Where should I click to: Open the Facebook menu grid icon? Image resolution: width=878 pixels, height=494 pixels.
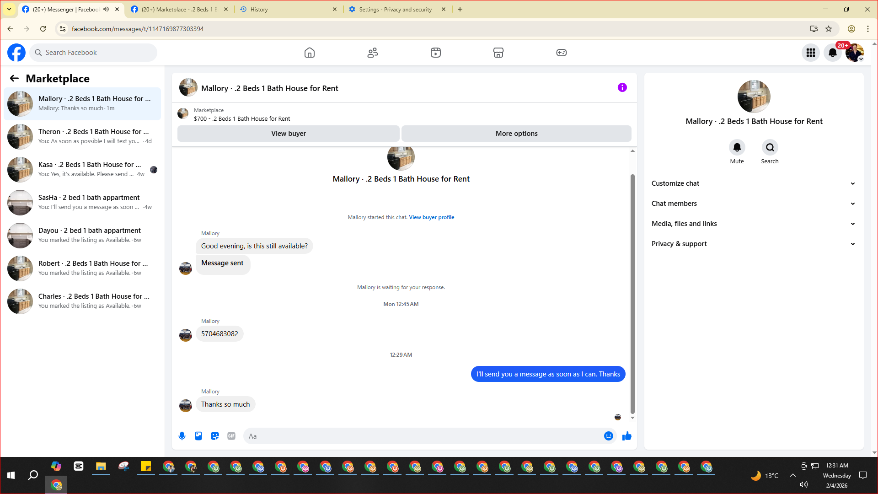coord(811,53)
